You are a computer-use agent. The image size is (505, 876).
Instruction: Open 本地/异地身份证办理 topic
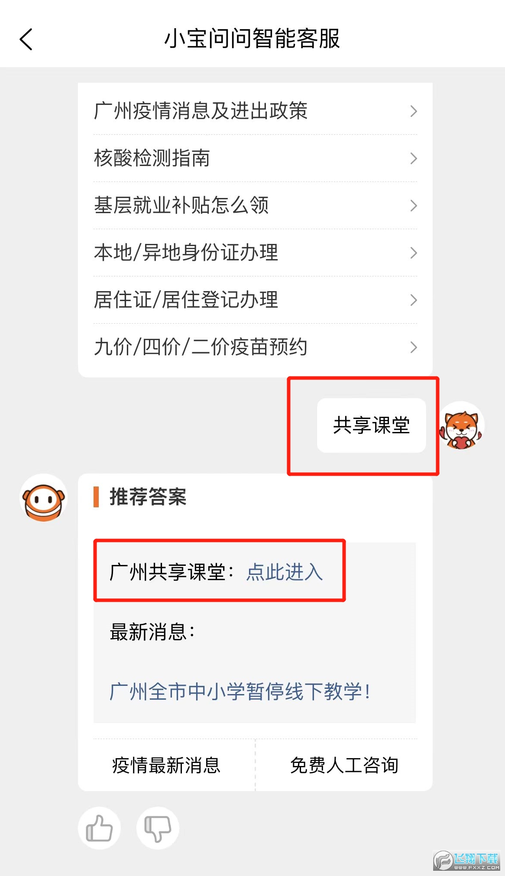coord(256,253)
